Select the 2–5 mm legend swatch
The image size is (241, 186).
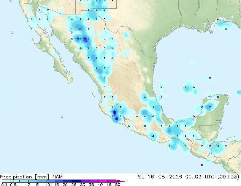click(x=33, y=181)
